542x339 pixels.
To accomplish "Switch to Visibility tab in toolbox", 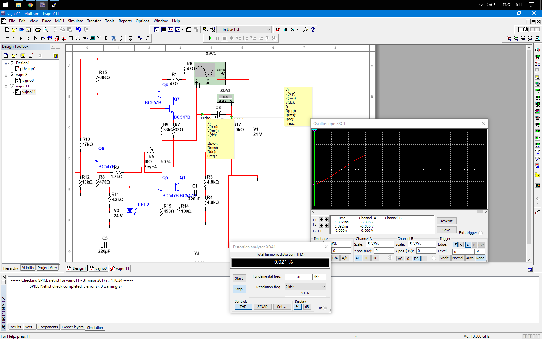I will tap(28, 268).
